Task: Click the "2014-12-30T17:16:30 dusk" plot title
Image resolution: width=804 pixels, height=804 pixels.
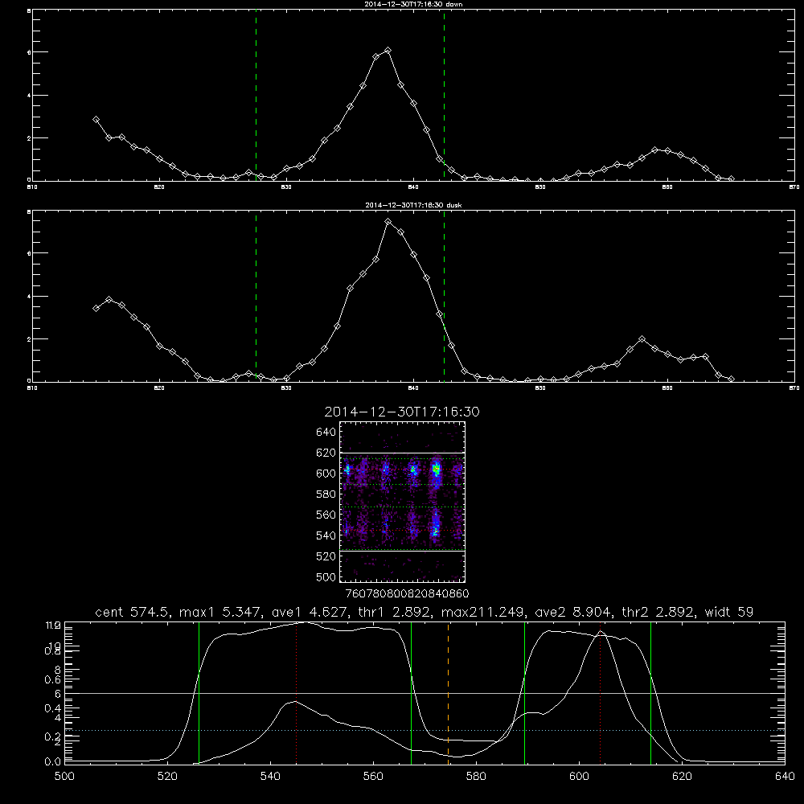Action: tap(413, 205)
